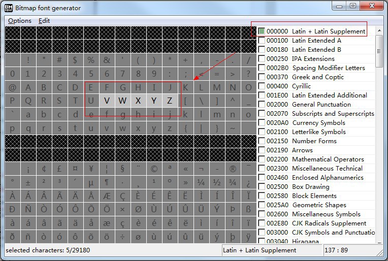Select the registered trademark glyph cell
This screenshot has height=261, width=388.
coord(233,169)
